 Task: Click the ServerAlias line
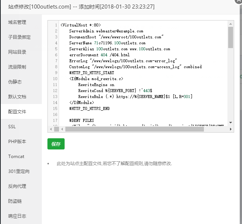[x=120, y=49]
